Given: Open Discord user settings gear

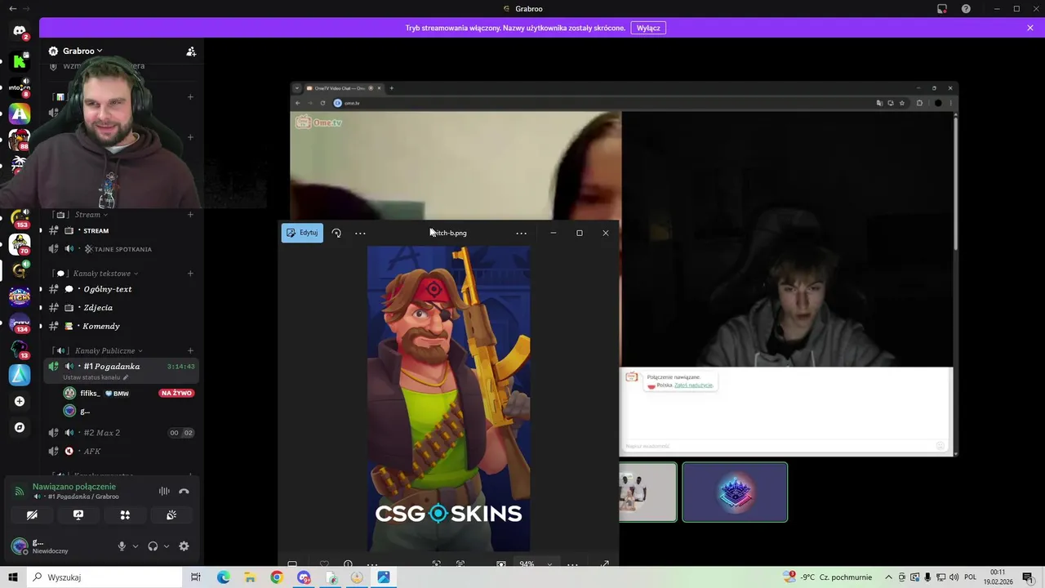Looking at the screenshot, I should pyautogui.click(x=184, y=546).
